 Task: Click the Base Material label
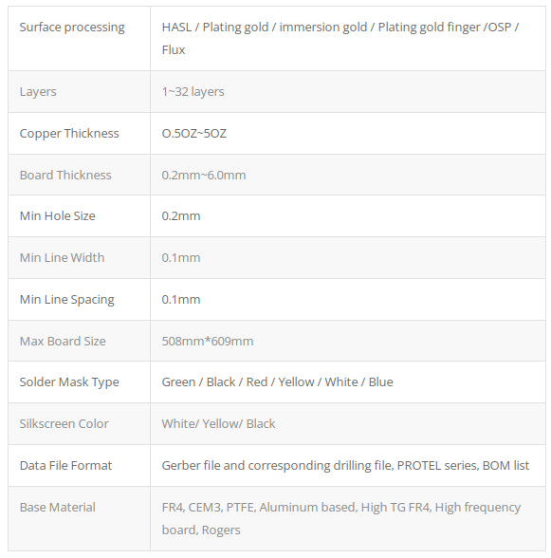click(x=57, y=508)
